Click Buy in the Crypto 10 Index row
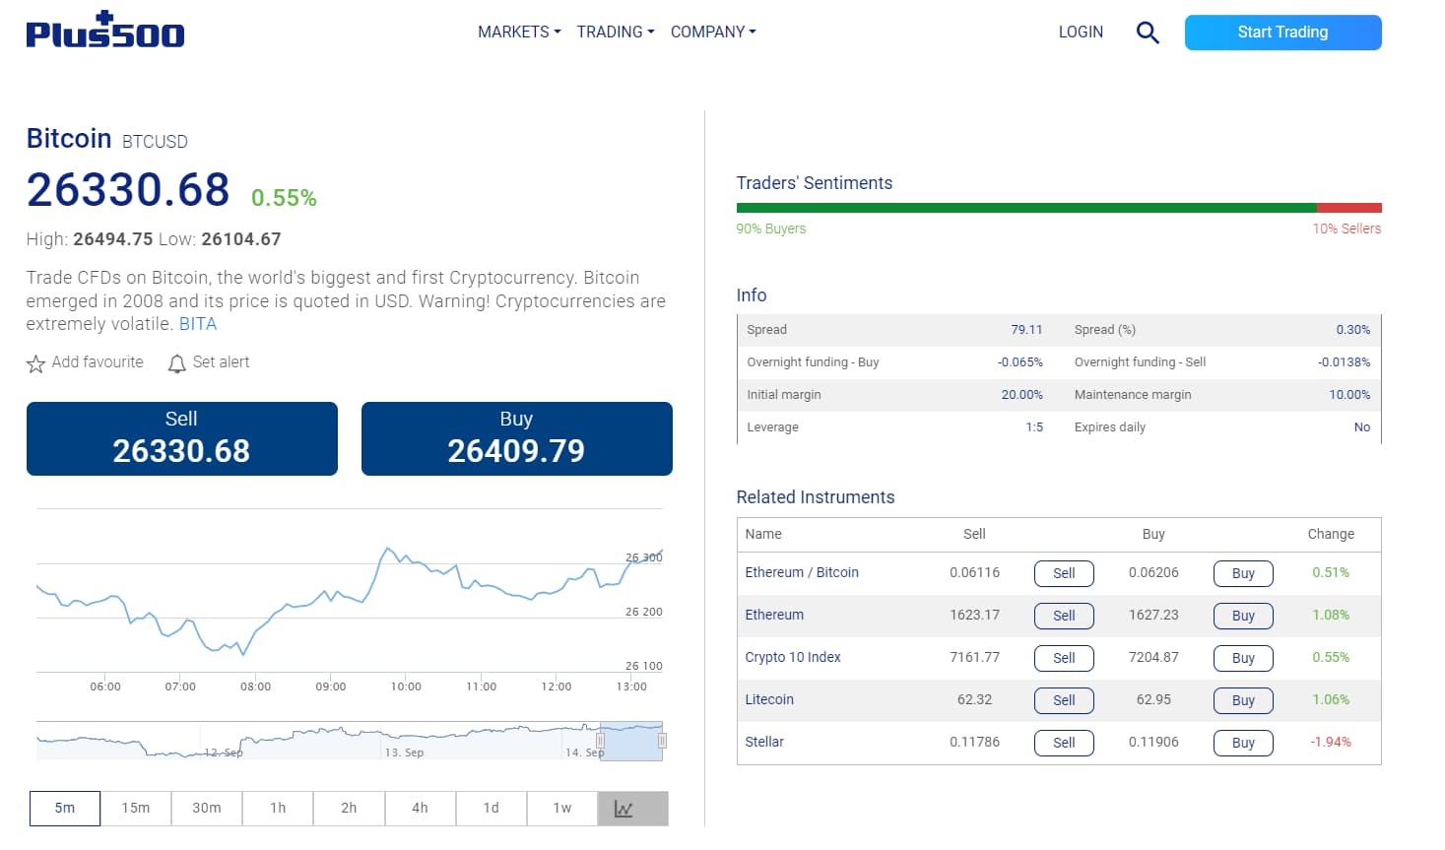 tap(1243, 658)
